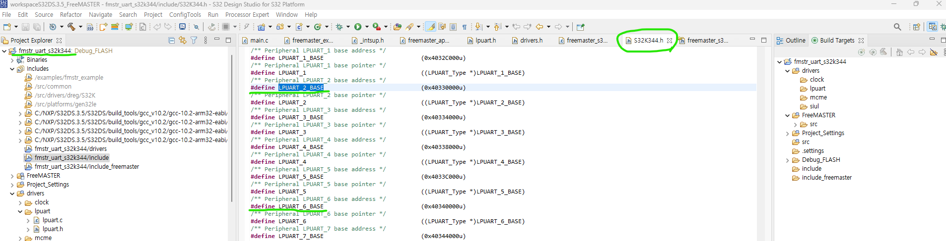Click Hide Empty Folders icon in Build Targets
The height and width of the screenshot is (241, 946).
coord(934,52)
